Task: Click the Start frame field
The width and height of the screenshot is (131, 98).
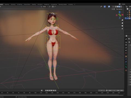Action: [x=112, y=90]
